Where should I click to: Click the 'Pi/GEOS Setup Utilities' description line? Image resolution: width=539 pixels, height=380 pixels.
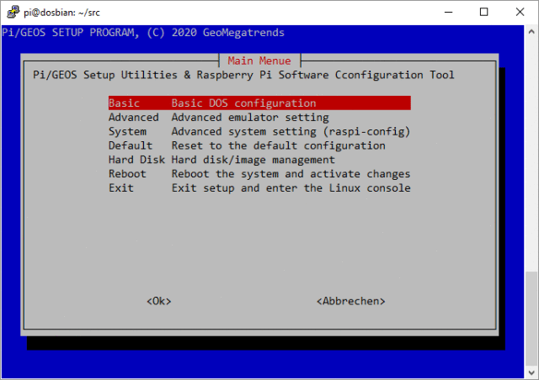[x=243, y=75]
